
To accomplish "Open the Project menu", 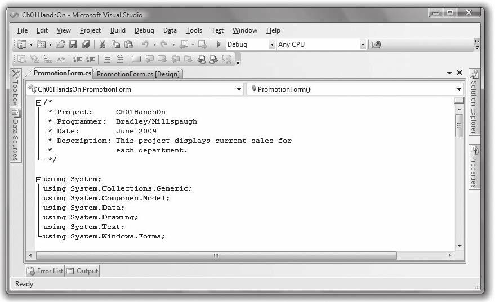I will click(x=90, y=30).
